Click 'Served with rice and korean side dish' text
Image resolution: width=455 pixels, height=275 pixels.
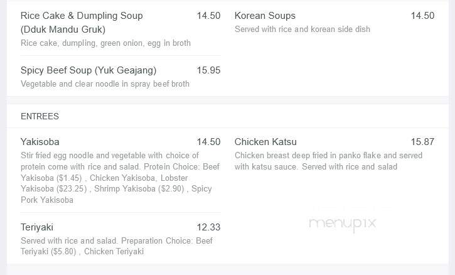(302, 30)
